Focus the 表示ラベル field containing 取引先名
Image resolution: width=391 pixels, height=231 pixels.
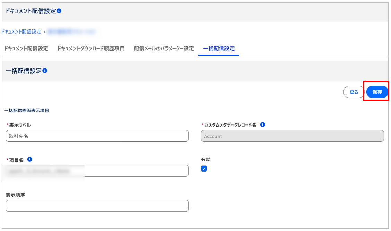[x=97, y=136]
